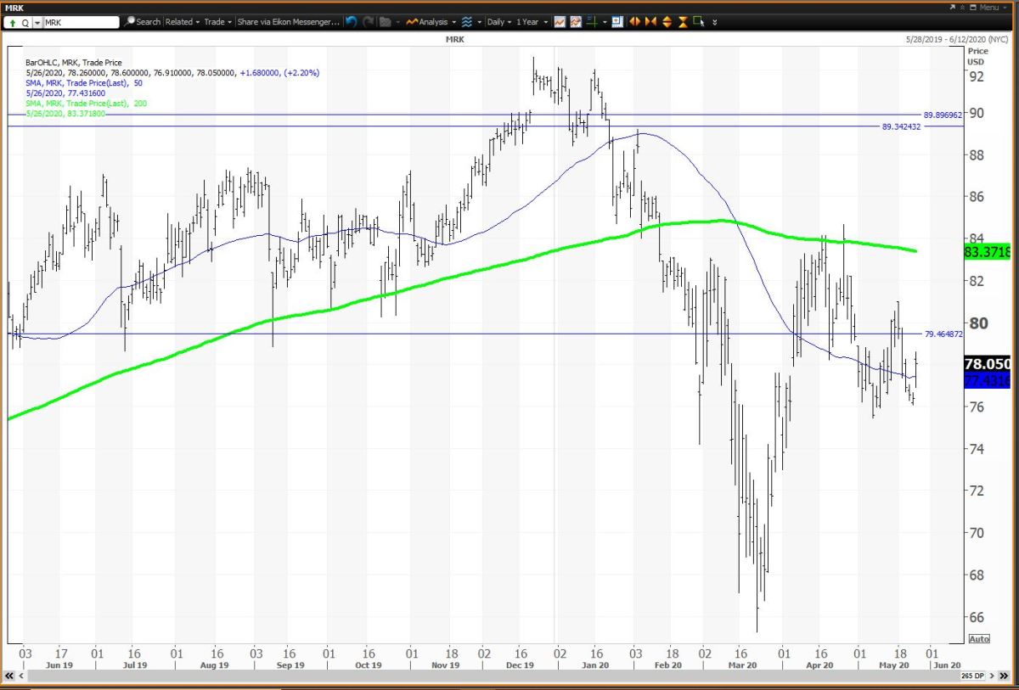Click the Price USD axis label
The height and width of the screenshot is (690, 1019).
(x=977, y=56)
